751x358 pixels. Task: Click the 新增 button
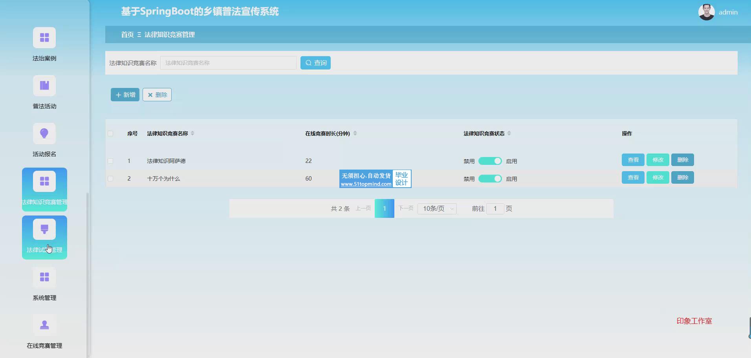[125, 95]
